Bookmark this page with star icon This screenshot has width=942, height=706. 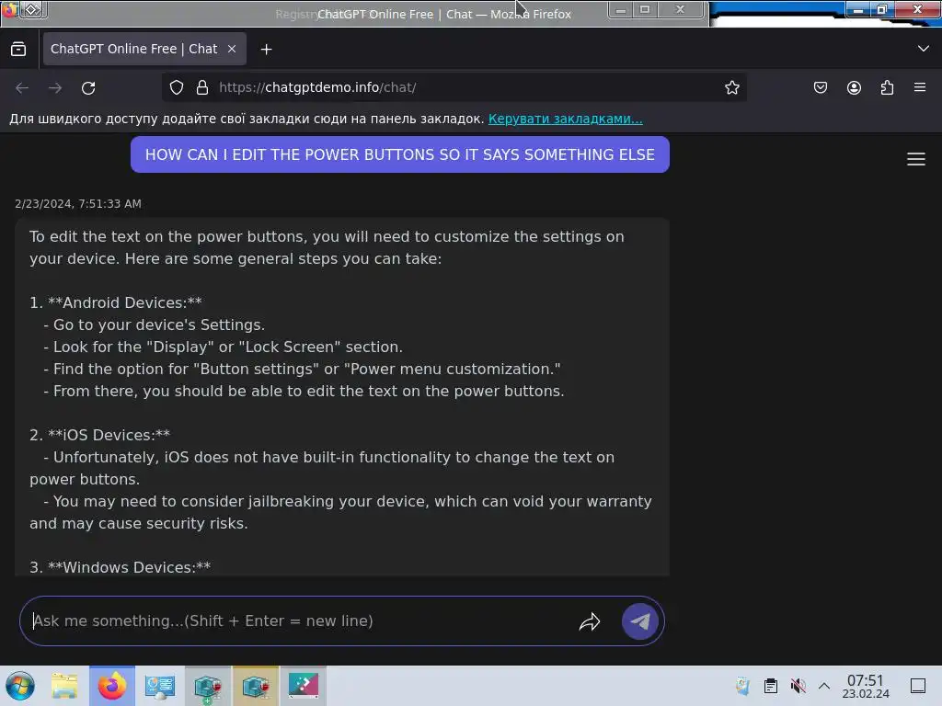pyautogui.click(x=731, y=87)
